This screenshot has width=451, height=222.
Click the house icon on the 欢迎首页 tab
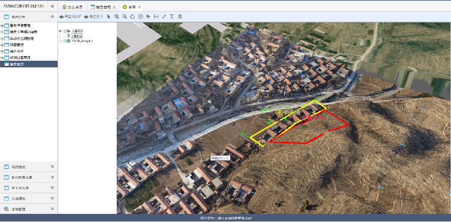coord(65,7)
